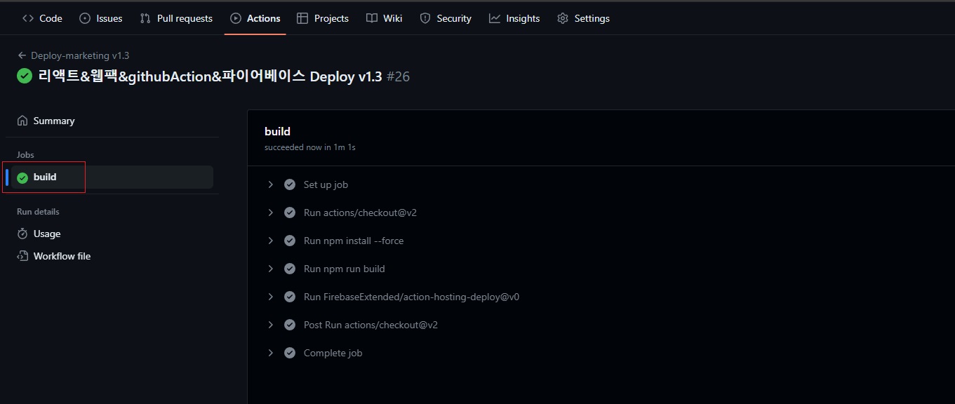
Task: Click 'Run FirebaseExtended/action-hosting-deploy@v0' text
Action: (411, 297)
